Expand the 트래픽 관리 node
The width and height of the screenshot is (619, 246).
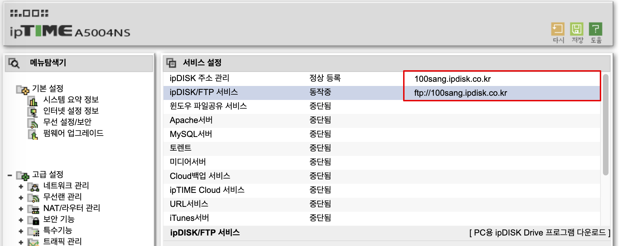click(21, 242)
